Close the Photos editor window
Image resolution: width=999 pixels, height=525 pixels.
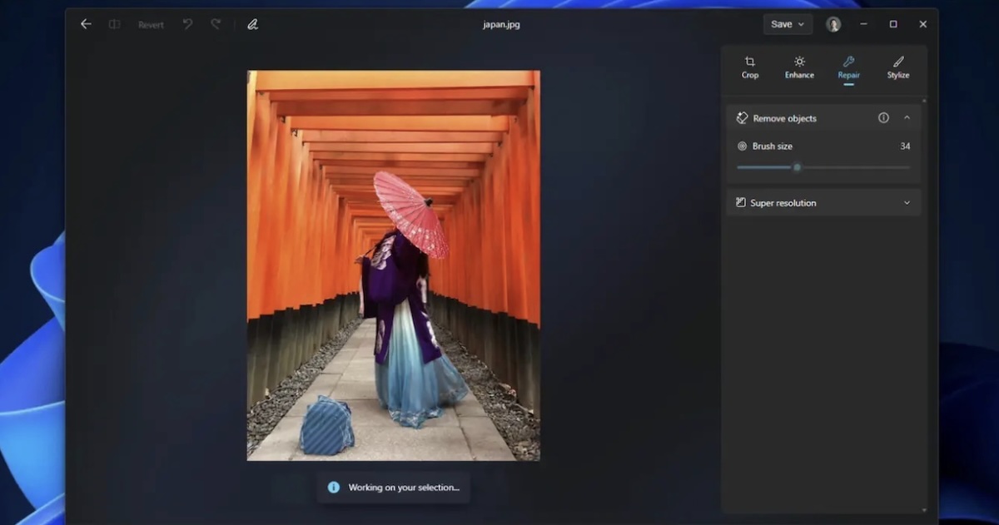point(923,24)
